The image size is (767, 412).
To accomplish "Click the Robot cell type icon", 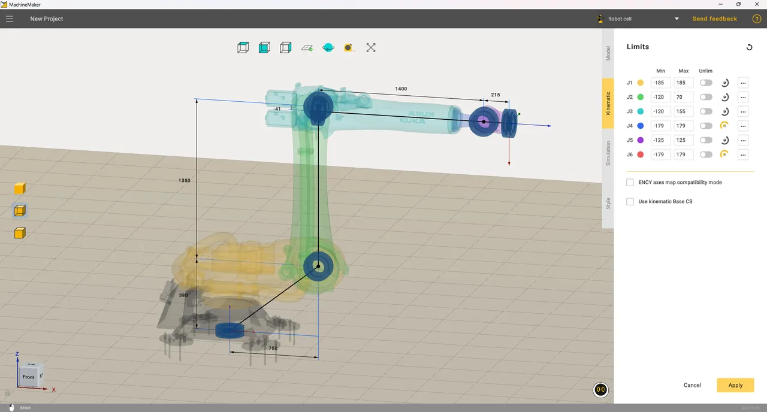I will 600,19.
